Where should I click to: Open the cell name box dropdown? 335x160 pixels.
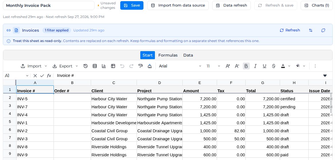(27, 75)
